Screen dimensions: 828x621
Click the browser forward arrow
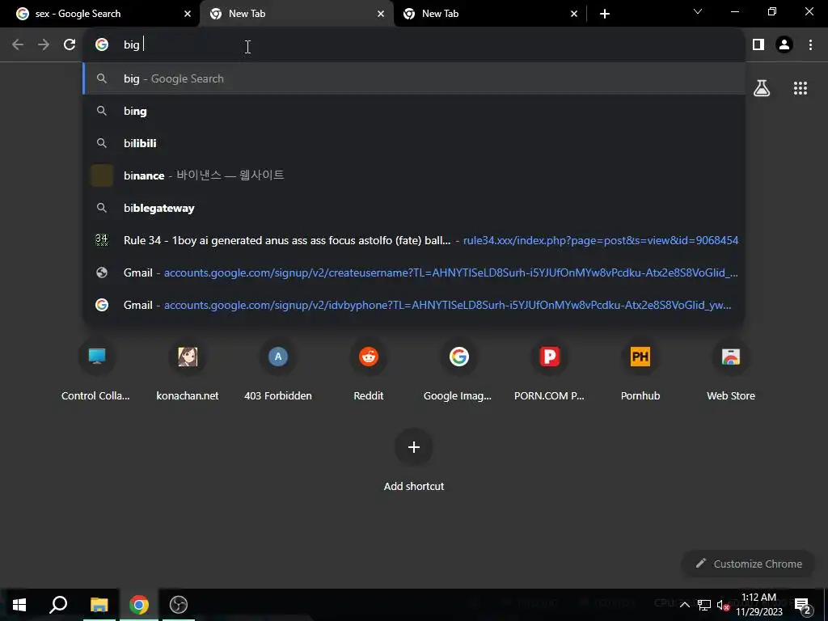44,45
